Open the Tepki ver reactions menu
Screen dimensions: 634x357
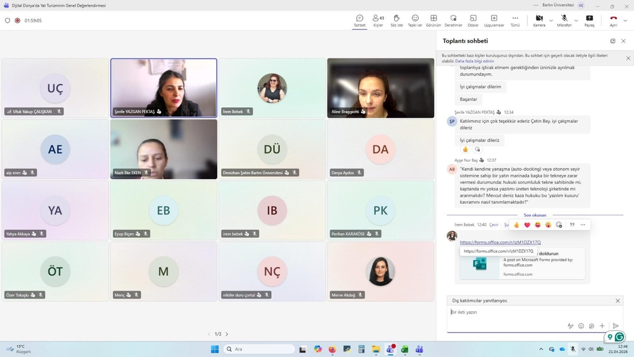tap(415, 20)
